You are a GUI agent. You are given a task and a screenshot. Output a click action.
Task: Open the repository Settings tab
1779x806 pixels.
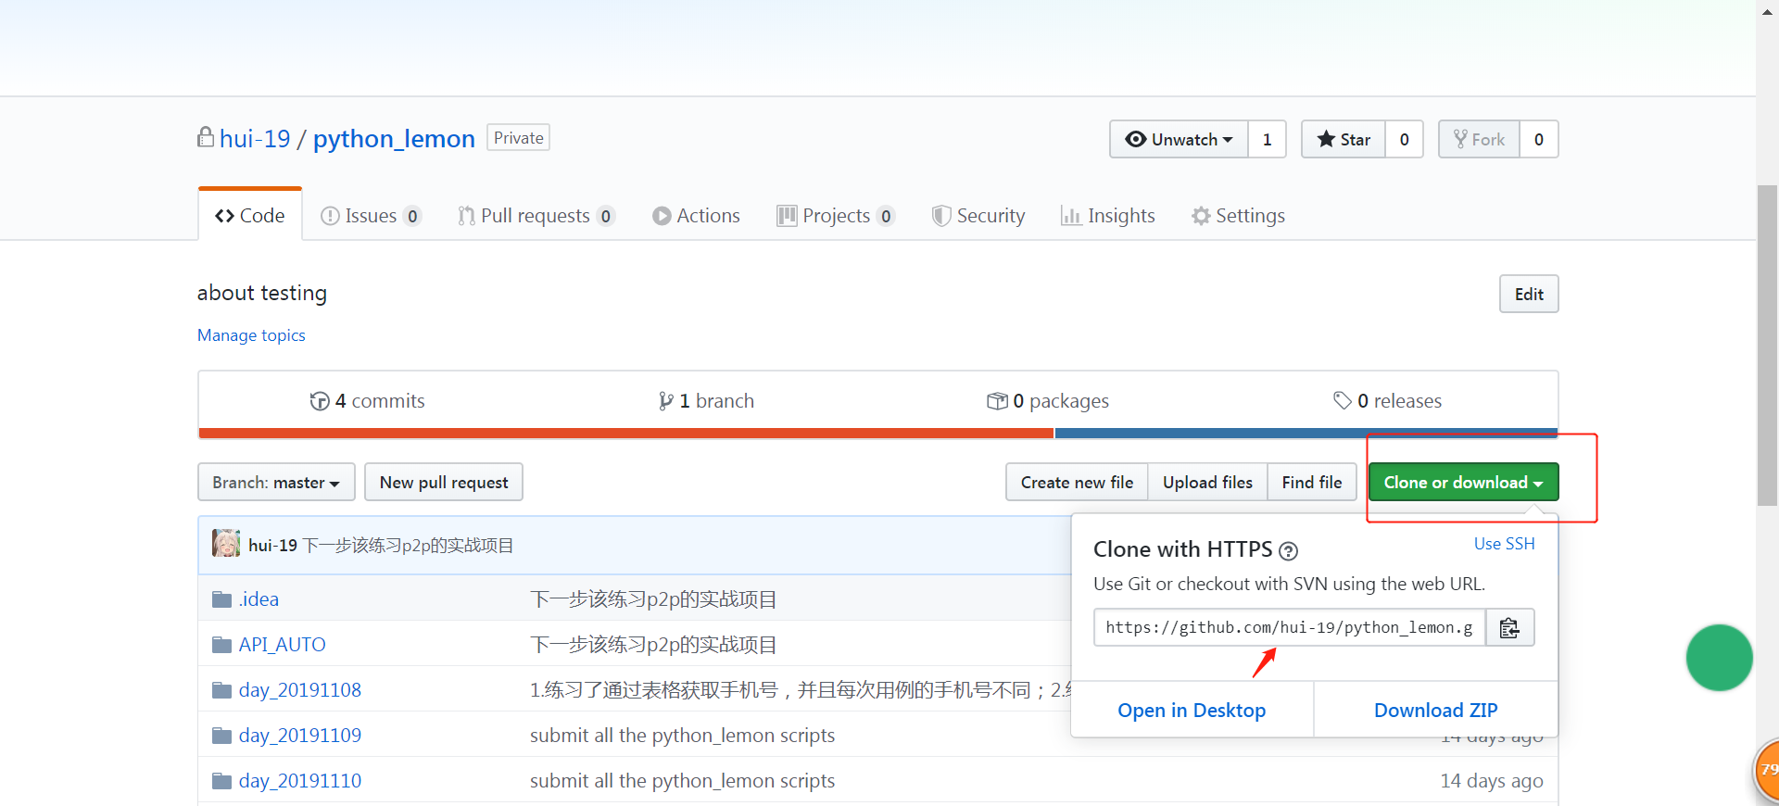pyautogui.click(x=1238, y=216)
